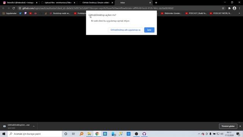Open Chrome three-dot menu
243x137 pixels.
[x=240, y=8]
